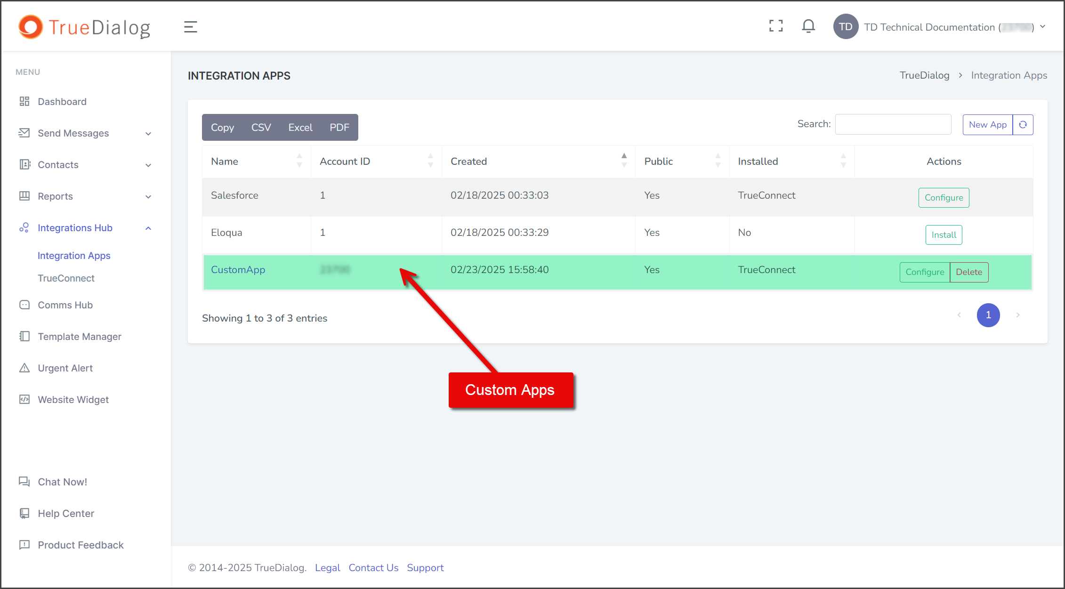This screenshot has height=589, width=1065.
Task: Open Comms Hub in the sidebar
Action: click(65, 305)
